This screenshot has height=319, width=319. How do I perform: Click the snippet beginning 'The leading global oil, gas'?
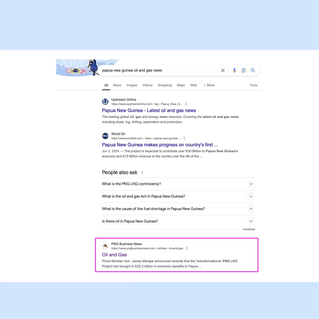[170, 119]
